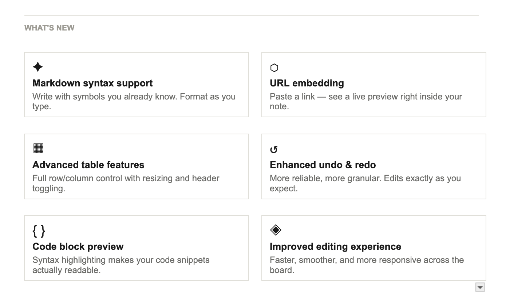Click the diamond icon for Improved editing
Screen dimensions: 506x305
coord(276,230)
